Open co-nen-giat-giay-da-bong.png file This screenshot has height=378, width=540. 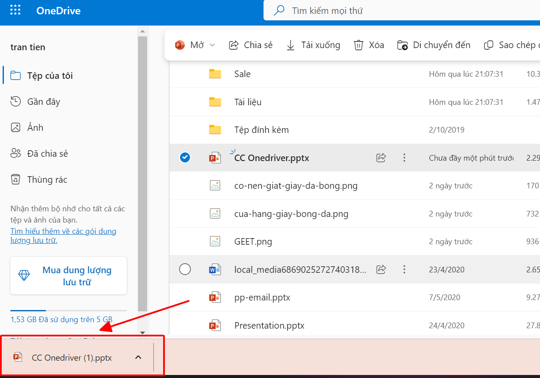point(296,186)
